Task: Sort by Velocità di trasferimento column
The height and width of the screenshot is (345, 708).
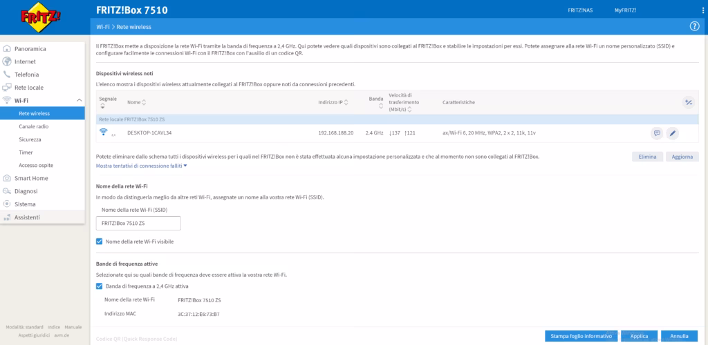Action: [409, 110]
